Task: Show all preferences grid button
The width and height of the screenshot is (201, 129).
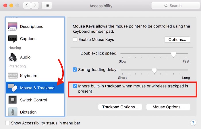Action: [47, 6]
